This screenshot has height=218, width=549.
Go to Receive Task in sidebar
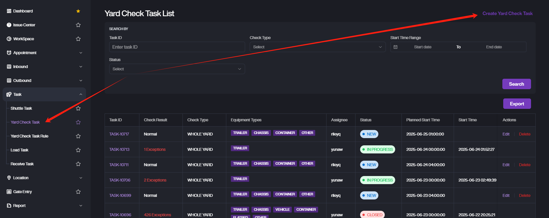(22, 164)
